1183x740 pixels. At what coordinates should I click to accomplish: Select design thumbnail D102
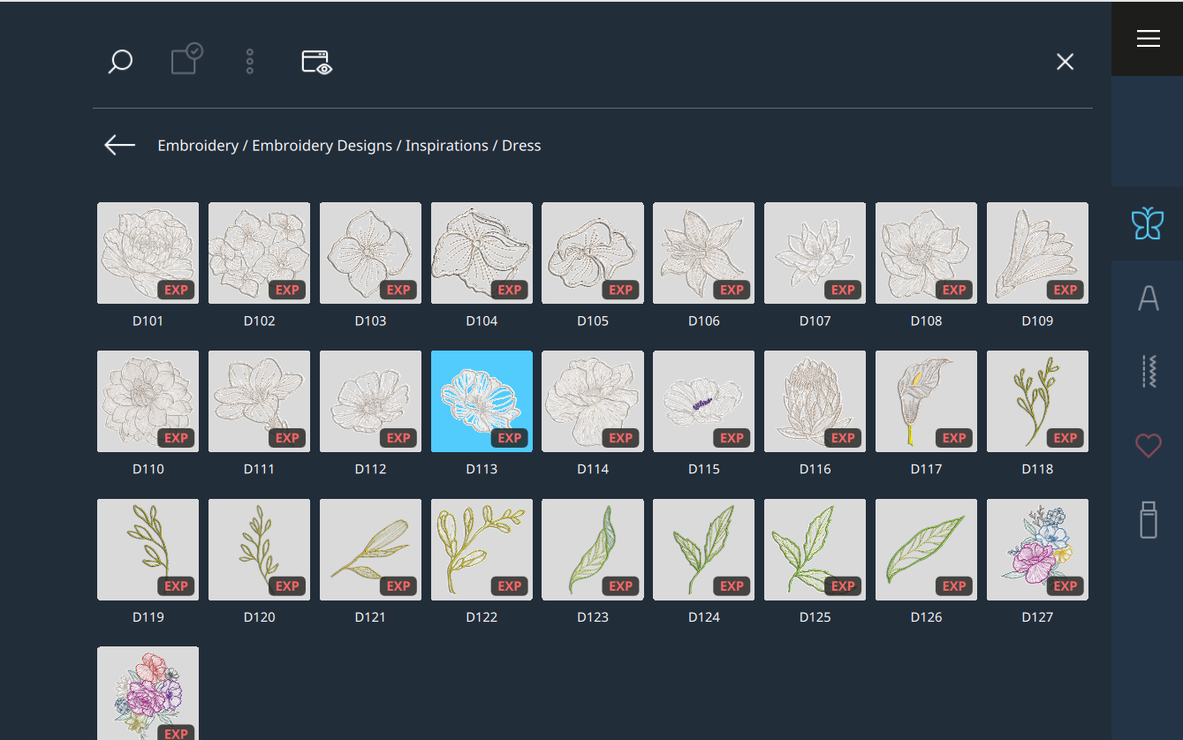coord(259,253)
